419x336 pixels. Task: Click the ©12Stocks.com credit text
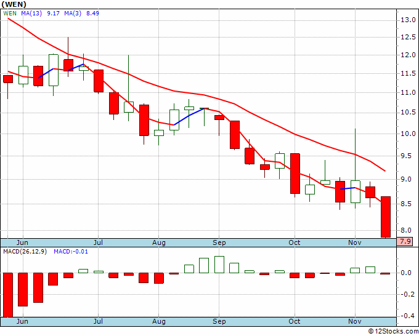tap(393, 332)
